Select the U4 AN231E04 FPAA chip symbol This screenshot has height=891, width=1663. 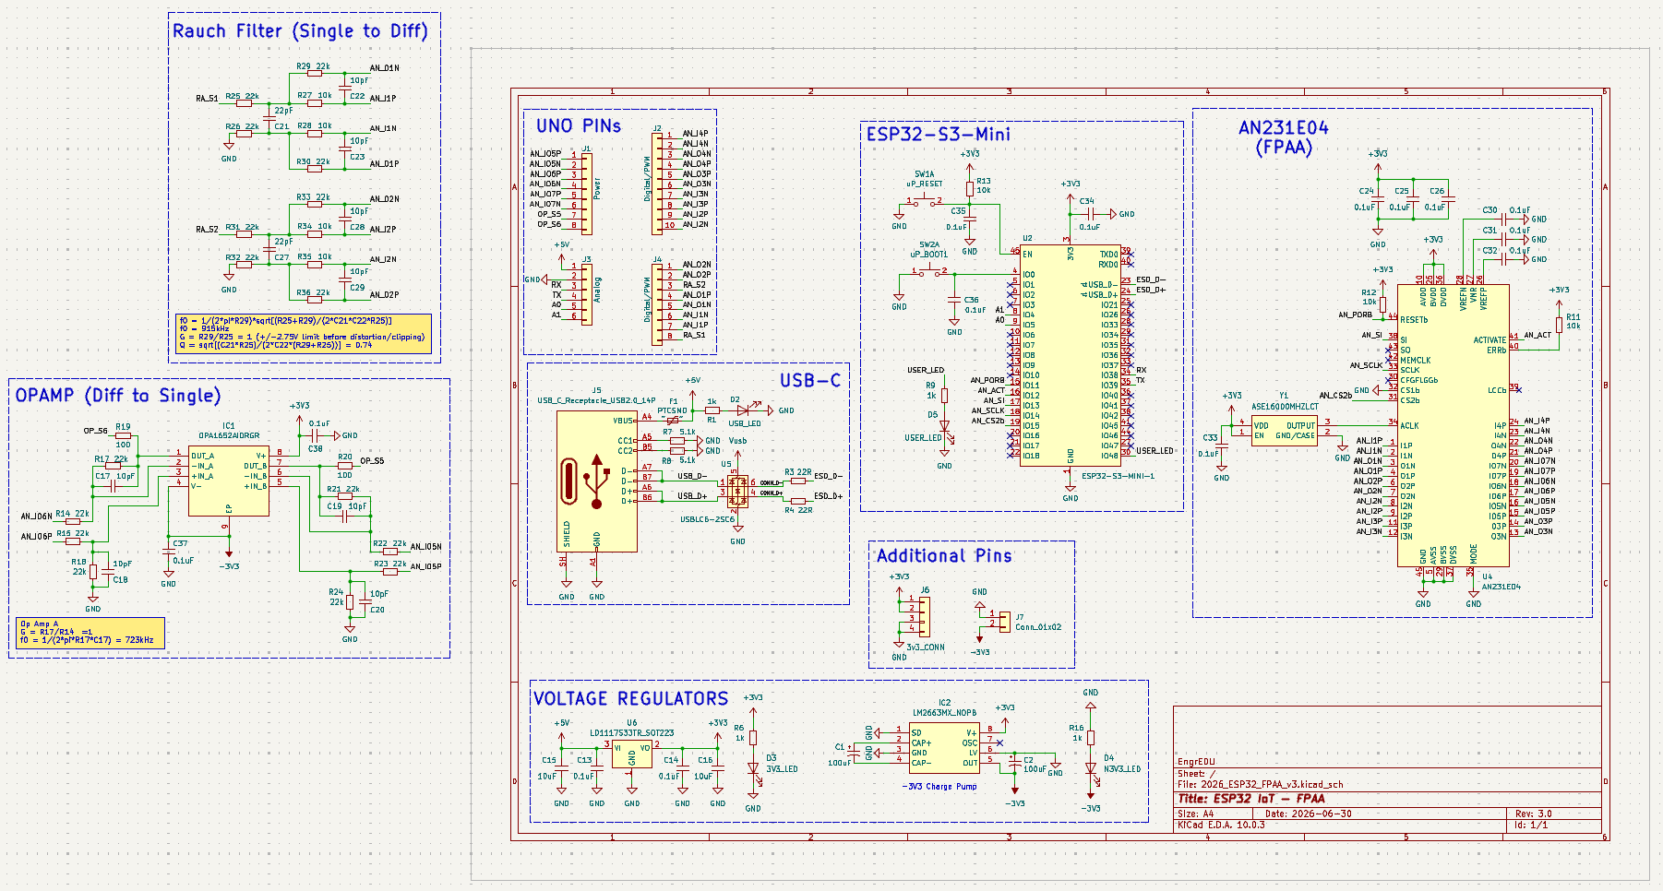click(x=1453, y=425)
